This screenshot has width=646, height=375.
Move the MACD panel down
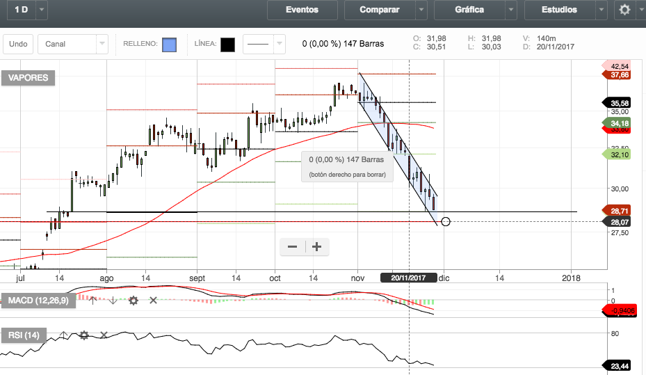click(x=113, y=300)
